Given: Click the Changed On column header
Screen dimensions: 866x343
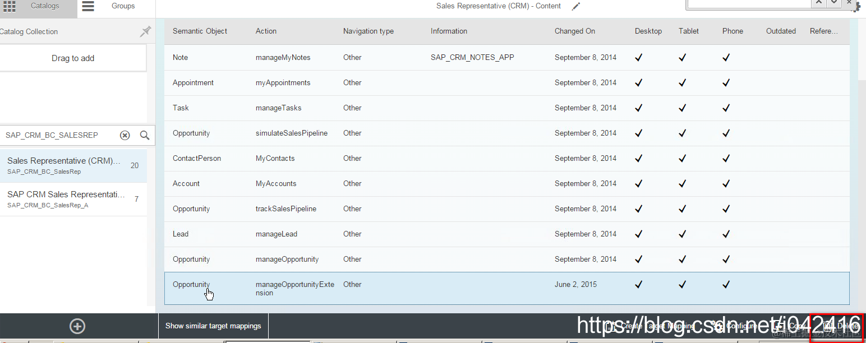Looking at the screenshot, I should (x=575, y=31).
